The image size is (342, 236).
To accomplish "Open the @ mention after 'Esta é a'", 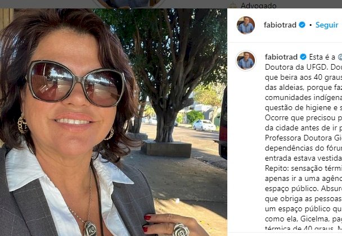I will pos(340,57).
